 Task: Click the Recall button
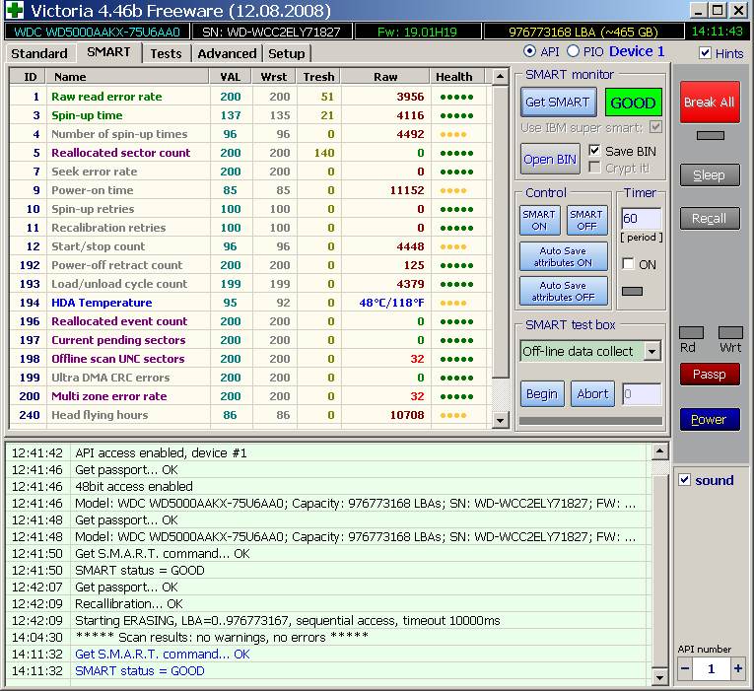tap(710, 218)
